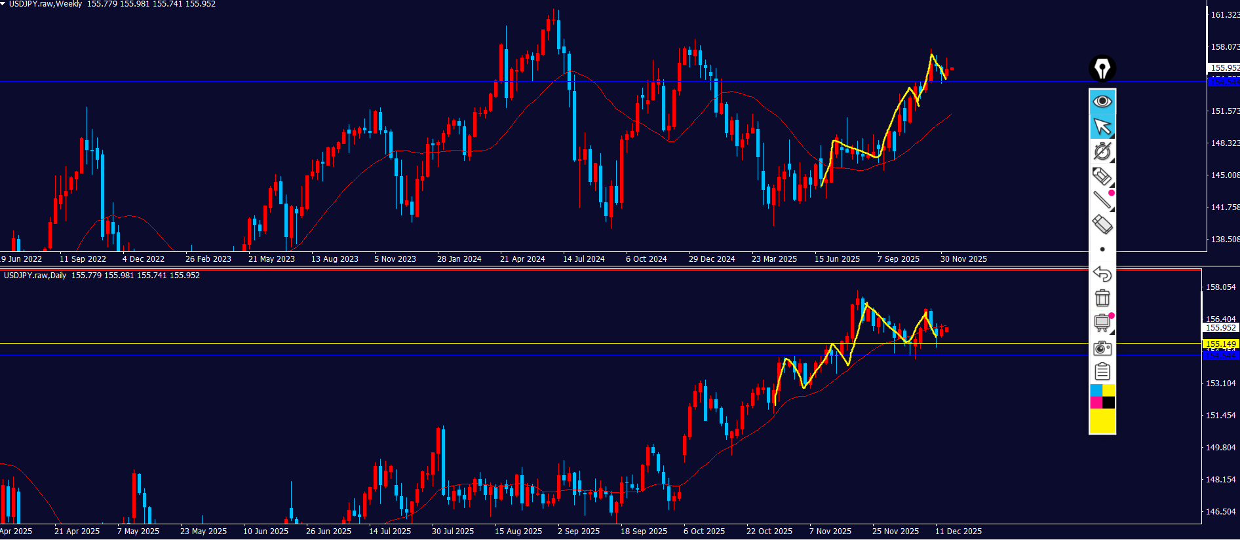1240x540 pixels.
Task: Clear all drawings with the trash icon
Action: pos(1102,298)
